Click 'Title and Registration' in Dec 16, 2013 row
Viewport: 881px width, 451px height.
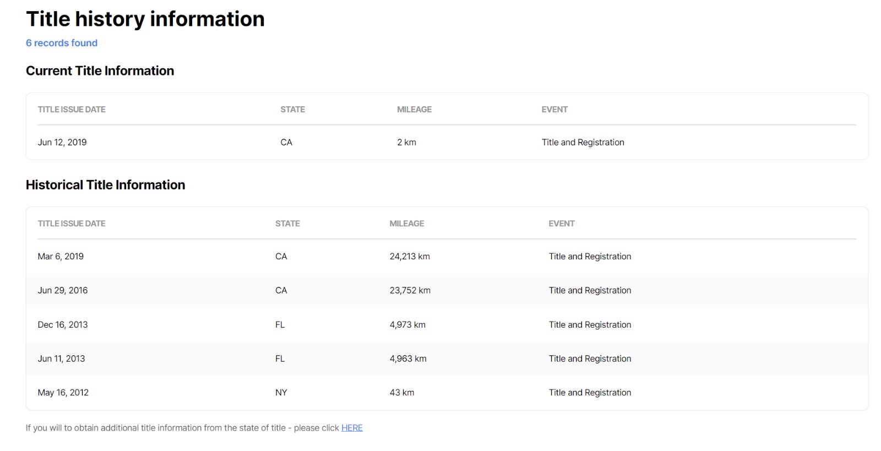point(590,324)
